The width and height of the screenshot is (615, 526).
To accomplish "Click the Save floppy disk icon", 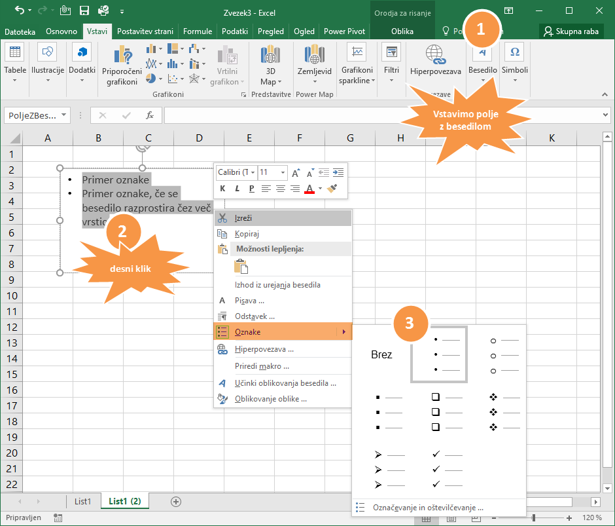I will pos(84,10).
